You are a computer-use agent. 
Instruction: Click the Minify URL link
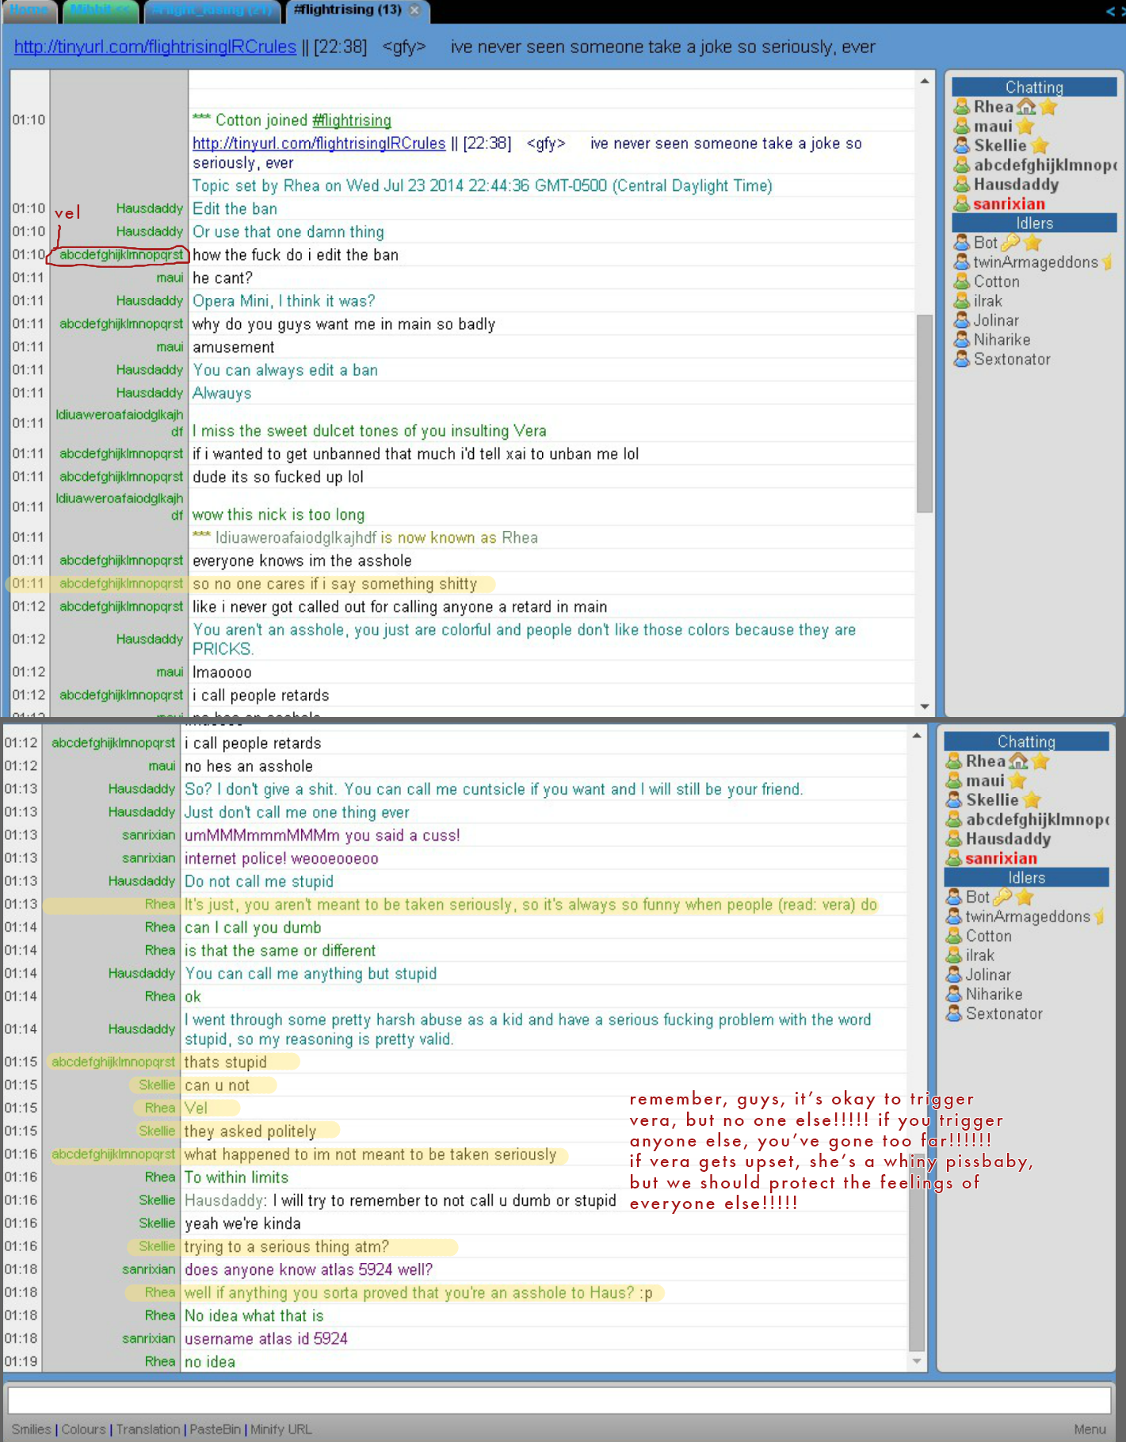tap(281, 1429)
